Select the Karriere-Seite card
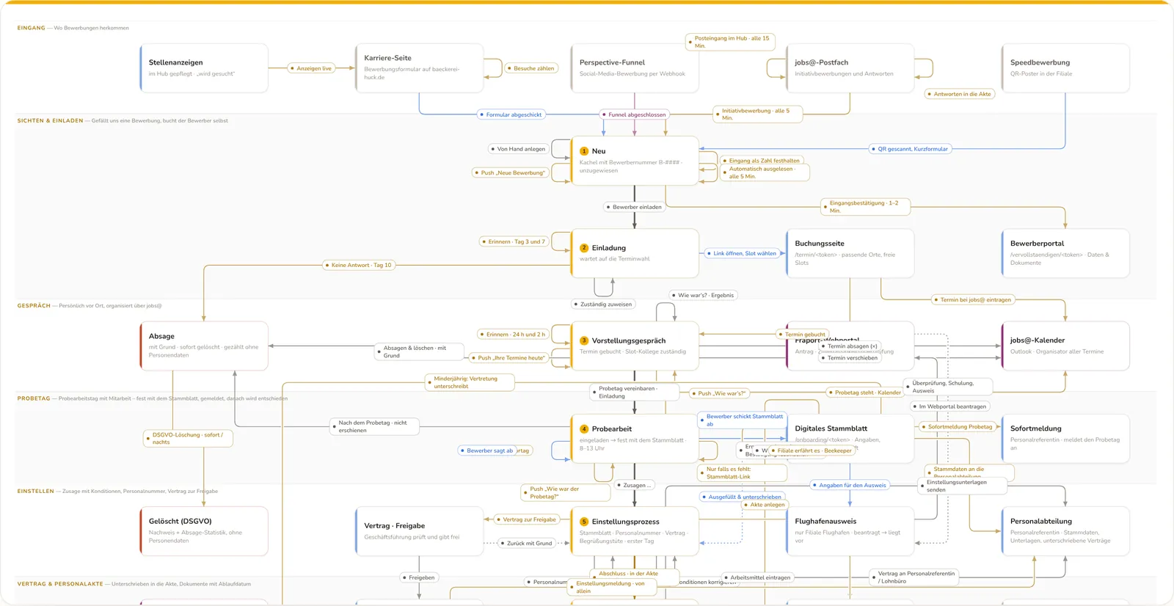This screenshot has height=606, width=1174. click(419, 67)
